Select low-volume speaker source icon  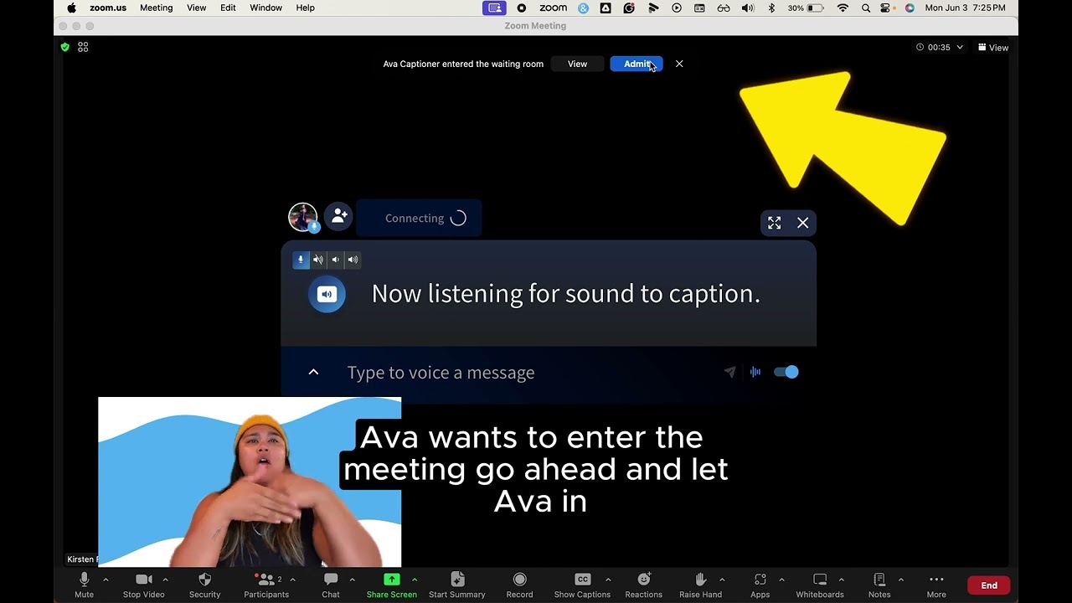point(335,260)
